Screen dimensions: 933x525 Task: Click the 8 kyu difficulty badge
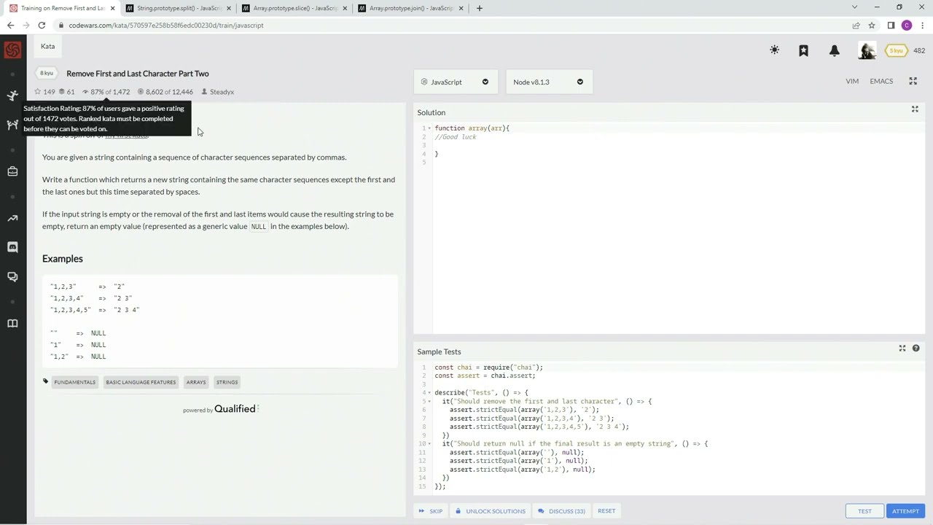(47, 74)
